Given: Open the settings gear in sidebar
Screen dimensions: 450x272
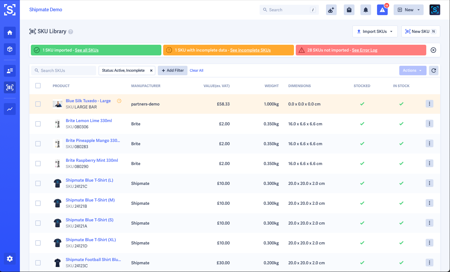Looking at the screenshot, I should tap(10, 259).
